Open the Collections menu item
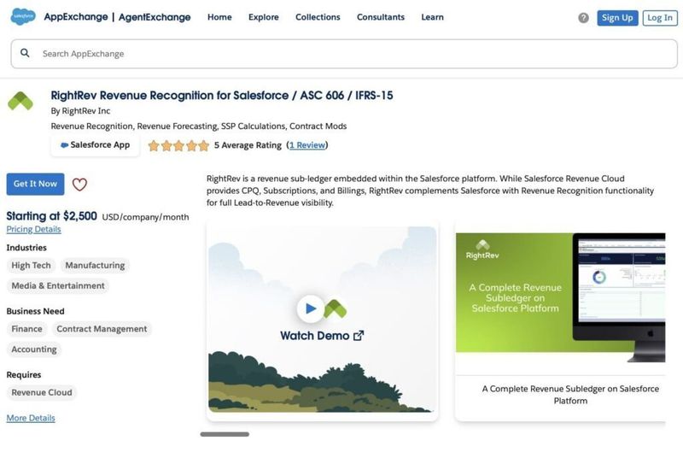The height and width of the screenshot is (452, 683). (318, 17)
